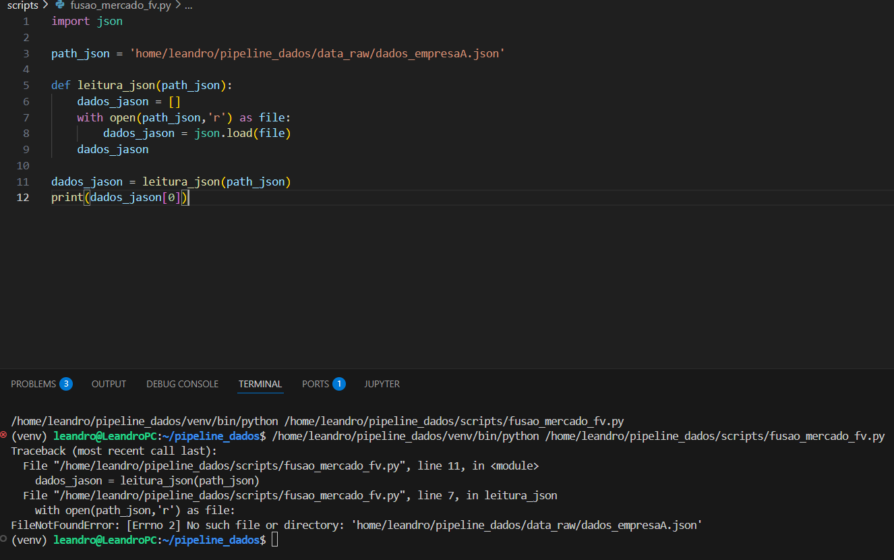The width and height of the screenshot is (894, 560).
Task: Click the PORTS count badge showing 1
Action: click(339, 384)
